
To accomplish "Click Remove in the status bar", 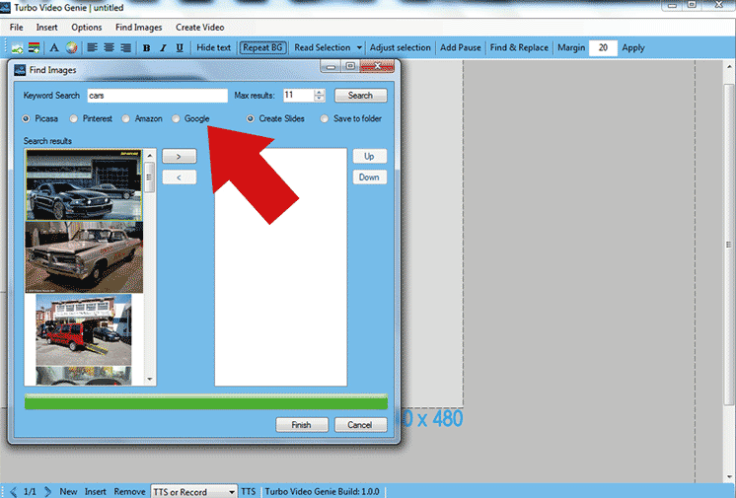I will coord(129,492).
